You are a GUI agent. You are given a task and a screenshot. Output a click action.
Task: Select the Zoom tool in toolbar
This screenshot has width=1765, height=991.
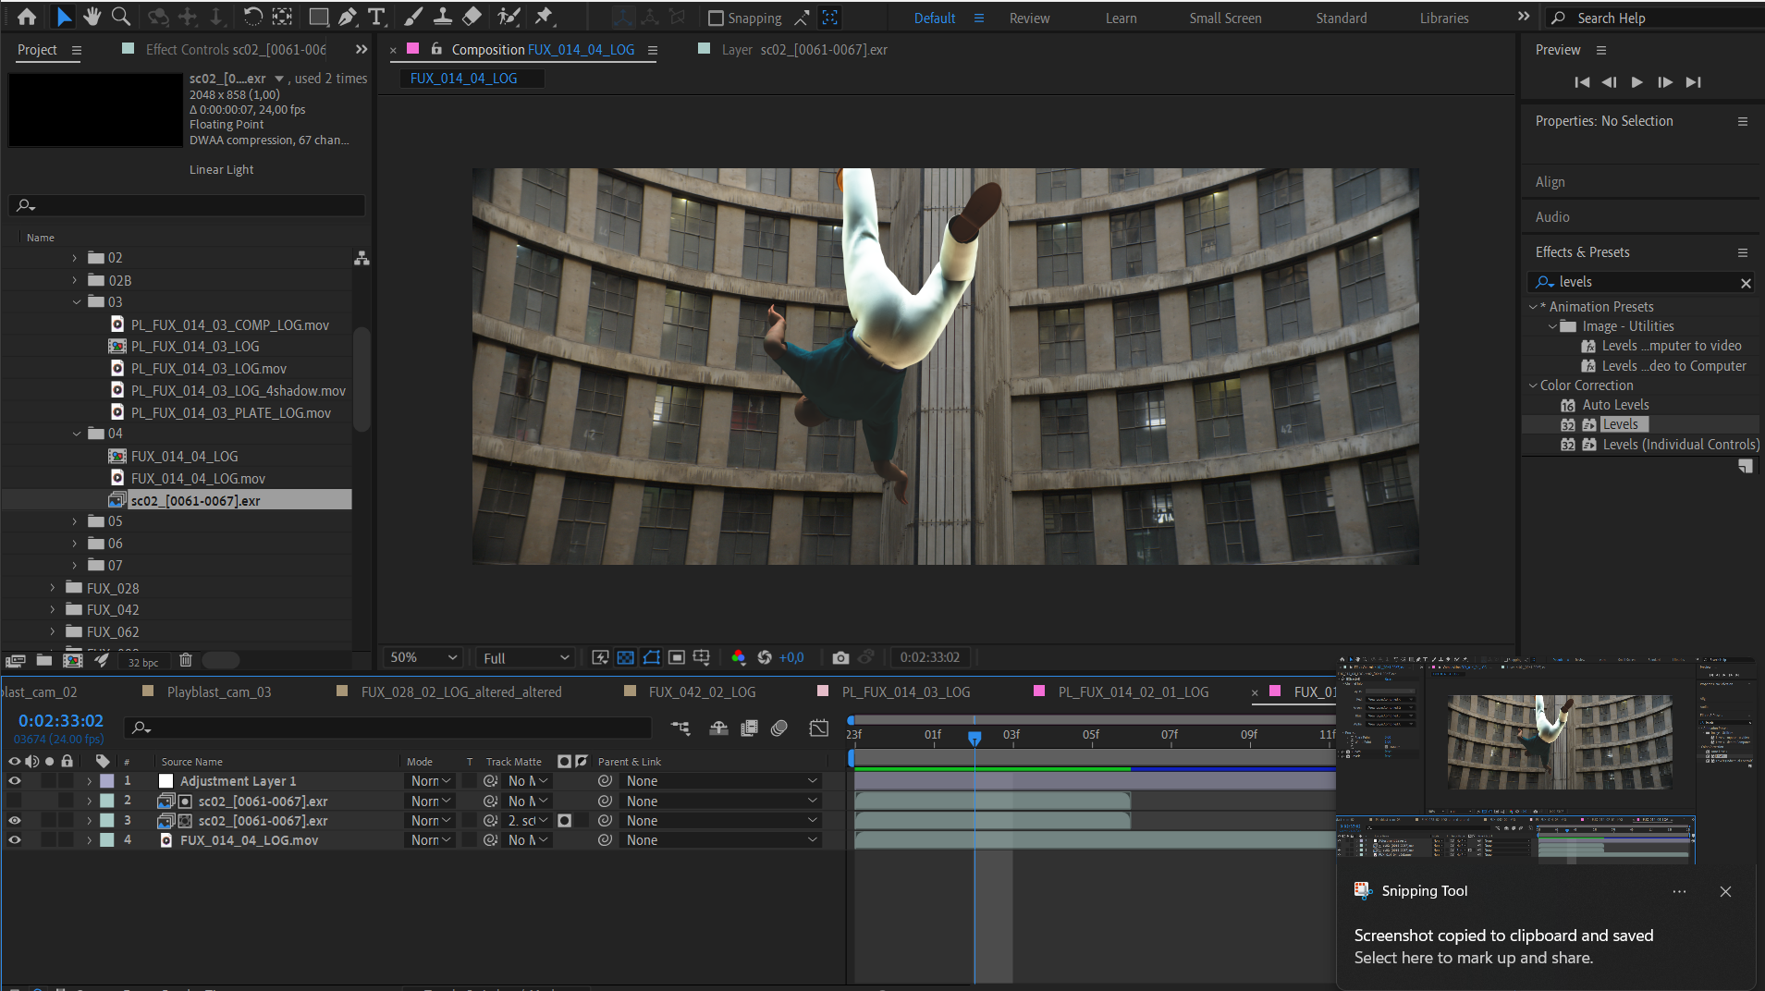[x=120, y=17]
